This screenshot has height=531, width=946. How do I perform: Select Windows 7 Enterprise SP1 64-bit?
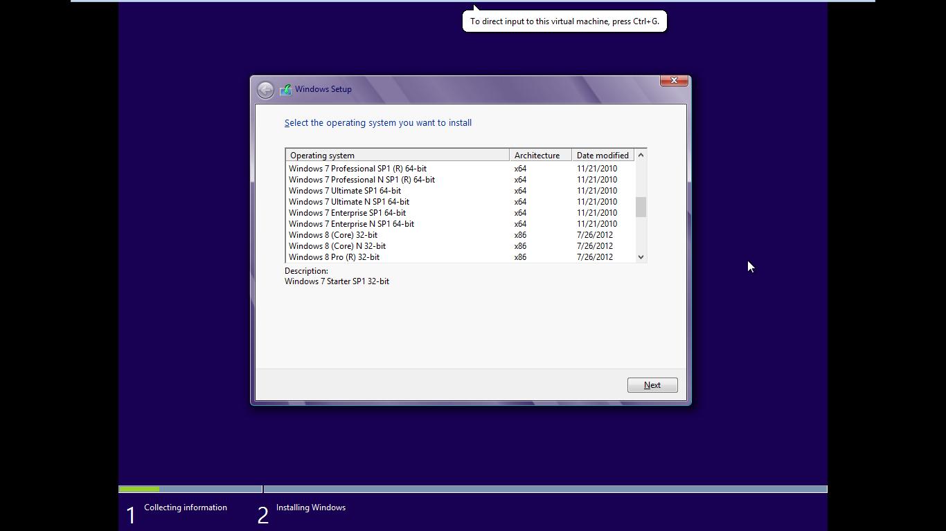460,213
